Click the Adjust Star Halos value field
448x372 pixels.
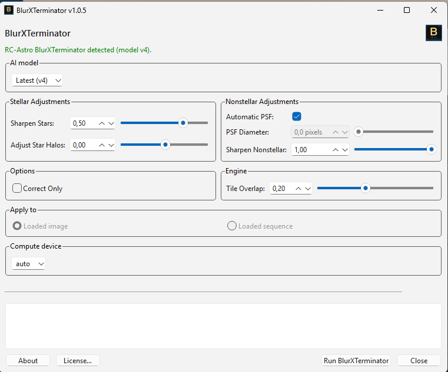(92, 145)
